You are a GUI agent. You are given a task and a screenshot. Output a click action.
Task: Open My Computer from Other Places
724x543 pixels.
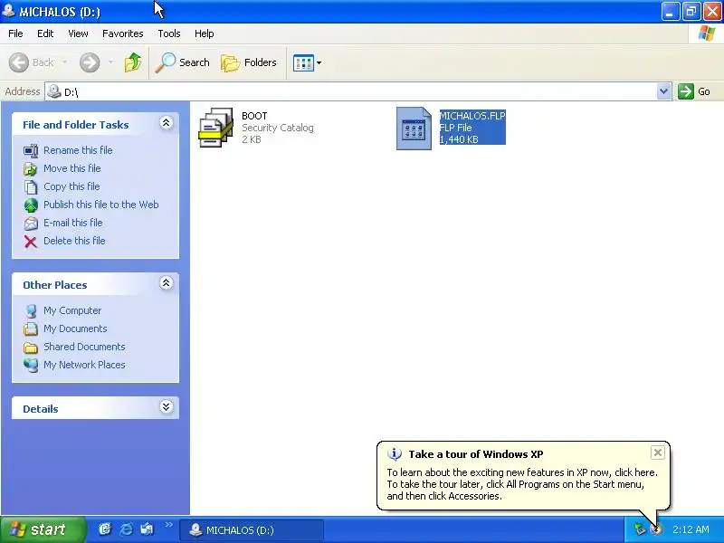pyautogui.click(x=72, y=310)
